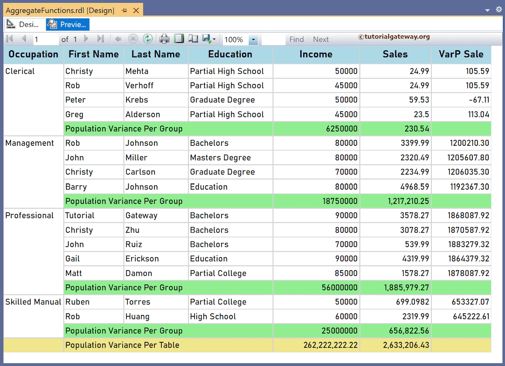This screenshot has width=505, height=366.
Task: Refresh the report preview
Action: tap(148, 39)
